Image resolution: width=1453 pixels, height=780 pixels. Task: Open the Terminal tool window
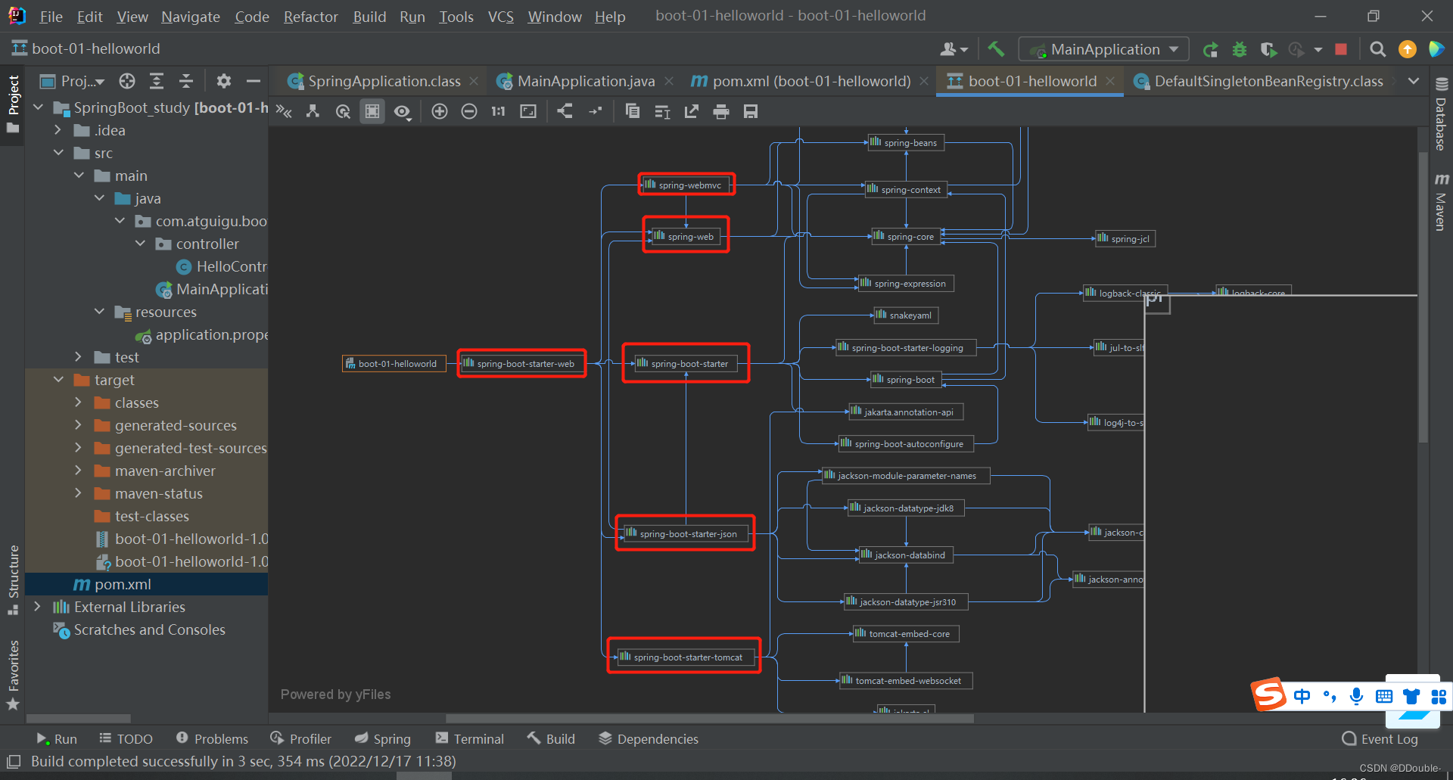(469, 739)
